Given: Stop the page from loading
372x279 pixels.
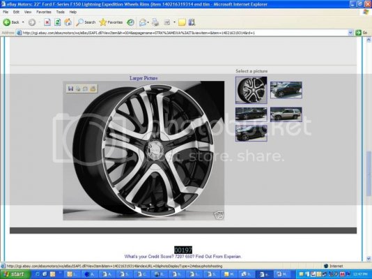Looking at the screenshot, I should point(47,22).
